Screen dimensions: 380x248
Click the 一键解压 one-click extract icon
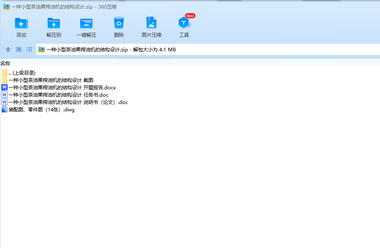[x=86, y=24]
